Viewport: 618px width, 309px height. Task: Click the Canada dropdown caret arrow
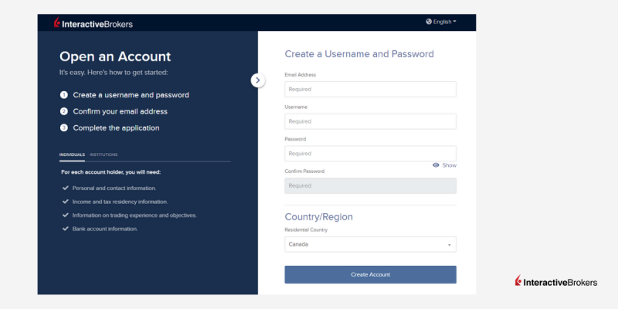[x=449, y=245]
